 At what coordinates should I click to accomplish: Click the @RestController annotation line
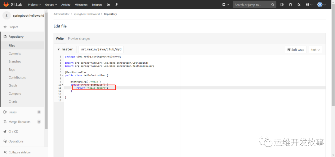[x=76, y=72]
